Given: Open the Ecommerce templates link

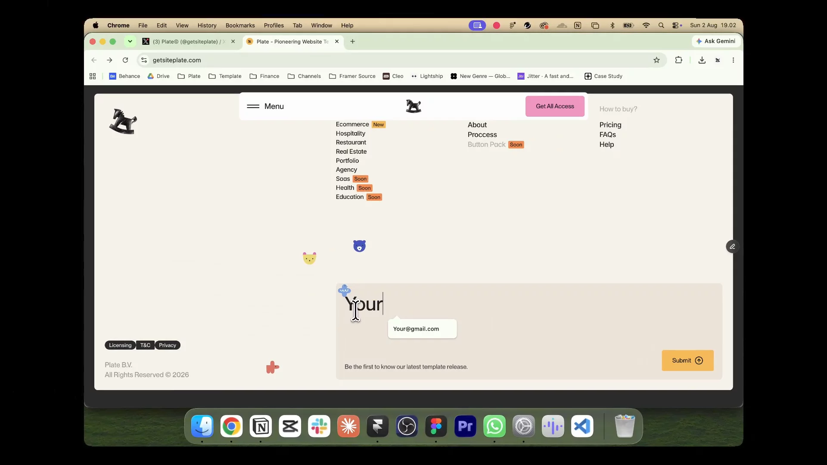Looking at the screenshot, I should pyautogui.click(x=352, y=124).
